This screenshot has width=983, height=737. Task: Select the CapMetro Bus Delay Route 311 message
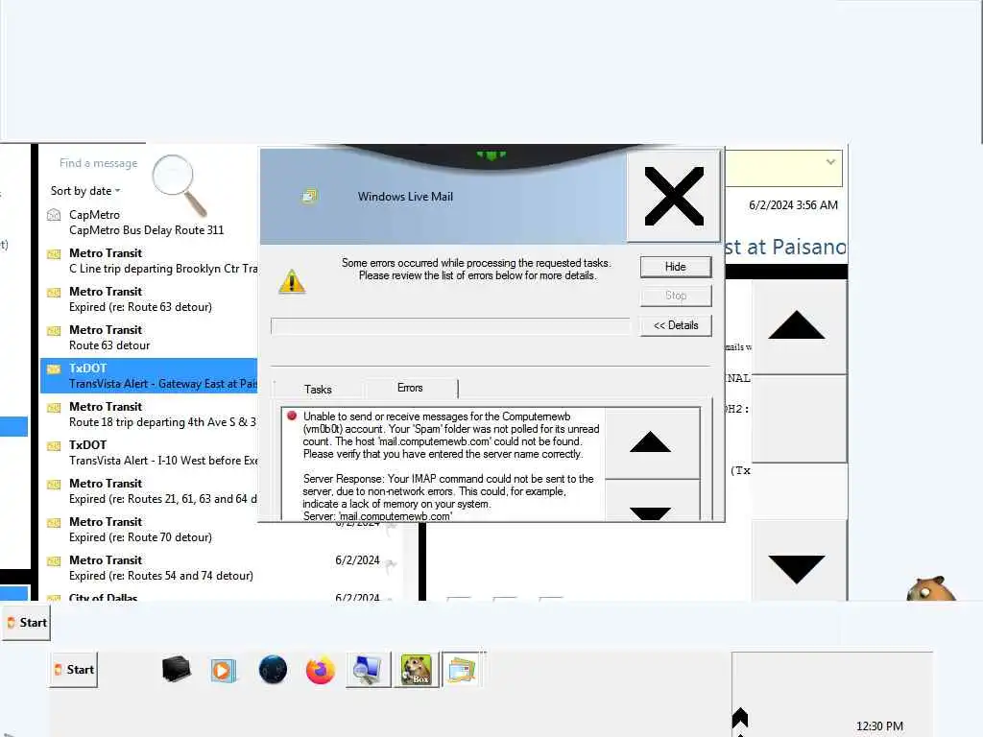coord(149,223)
